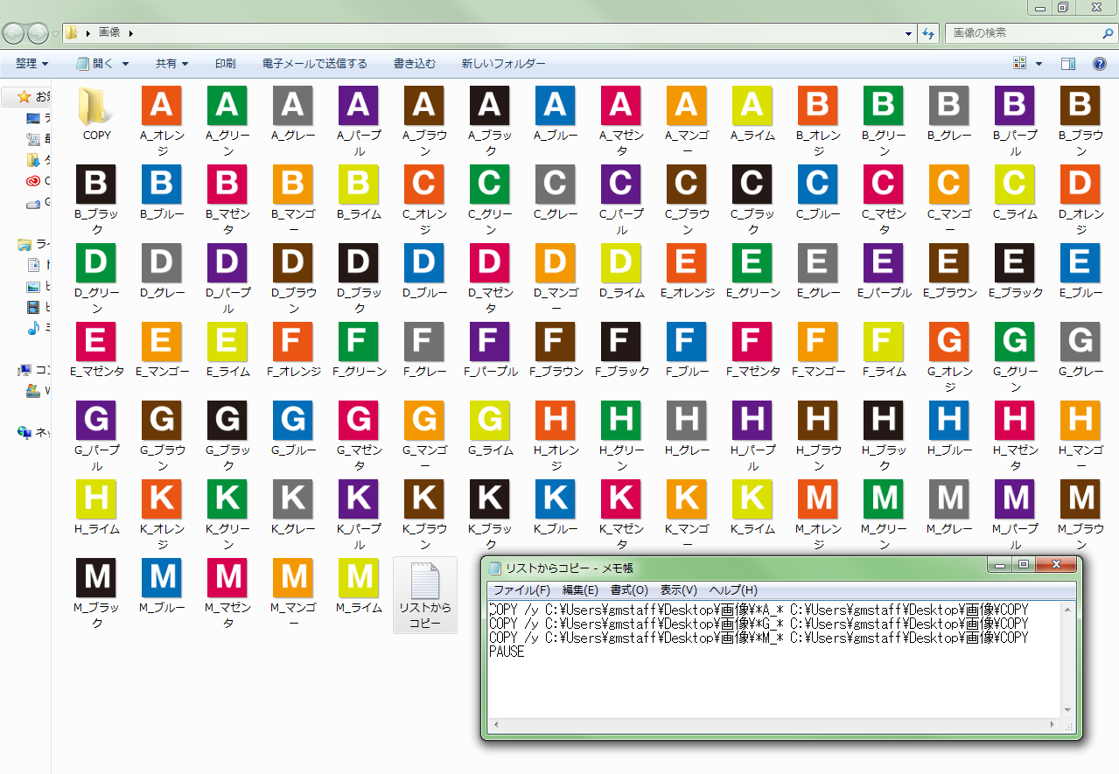Expand the 整理 dropdown menu

(x=31, y=64)
